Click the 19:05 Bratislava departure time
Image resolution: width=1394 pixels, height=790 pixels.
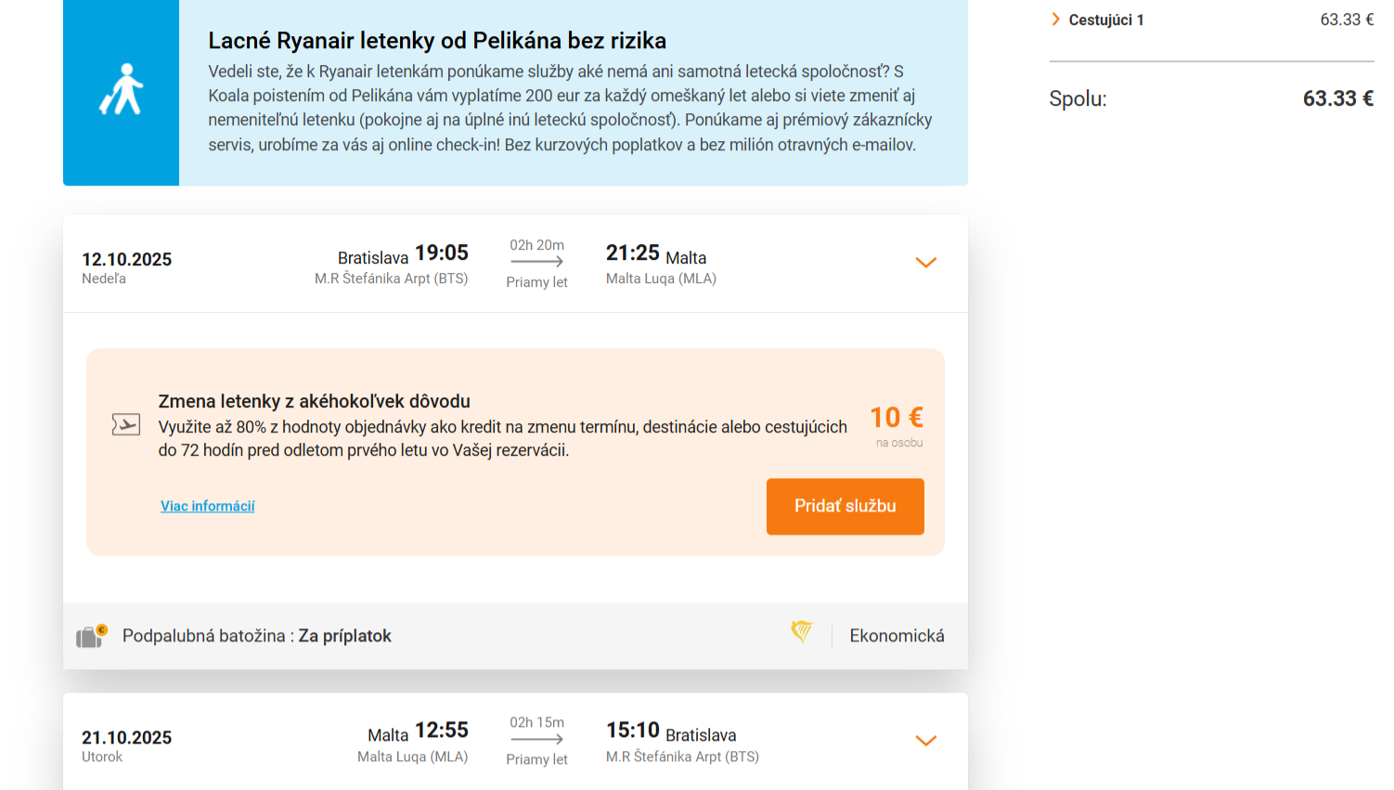click(442, 253)
